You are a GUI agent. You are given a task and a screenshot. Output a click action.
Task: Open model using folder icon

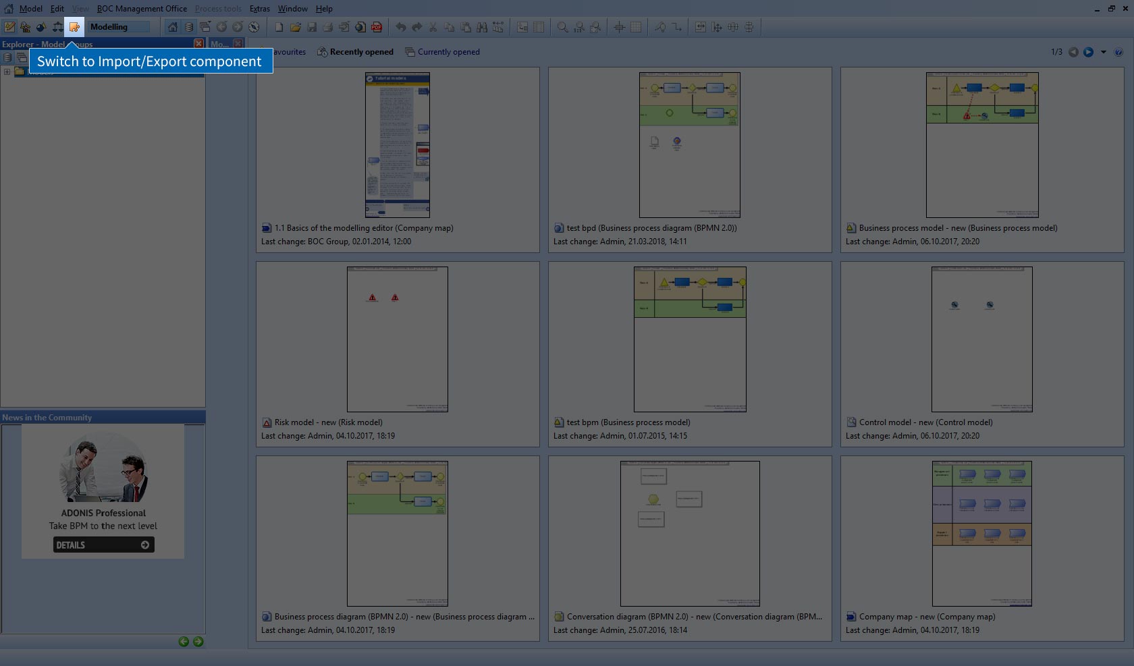296,27
